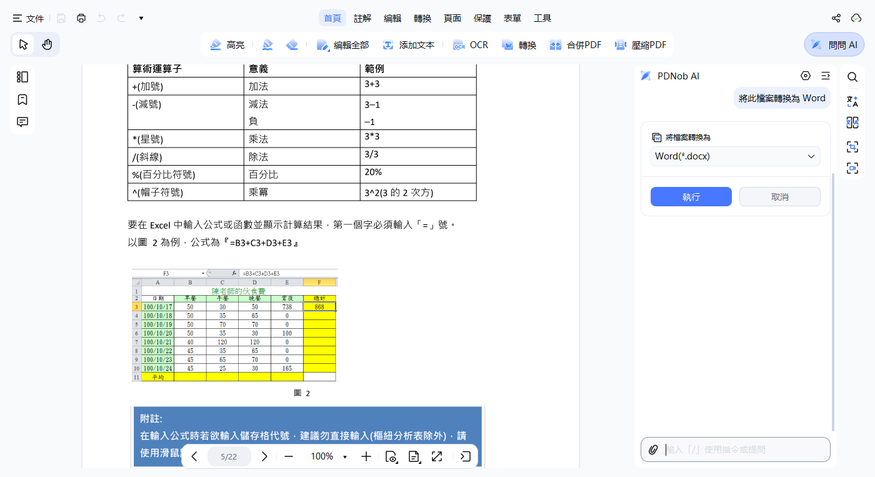Click the share icon
This screenshot has width=875, height=477.
click(x=836, y=18)
